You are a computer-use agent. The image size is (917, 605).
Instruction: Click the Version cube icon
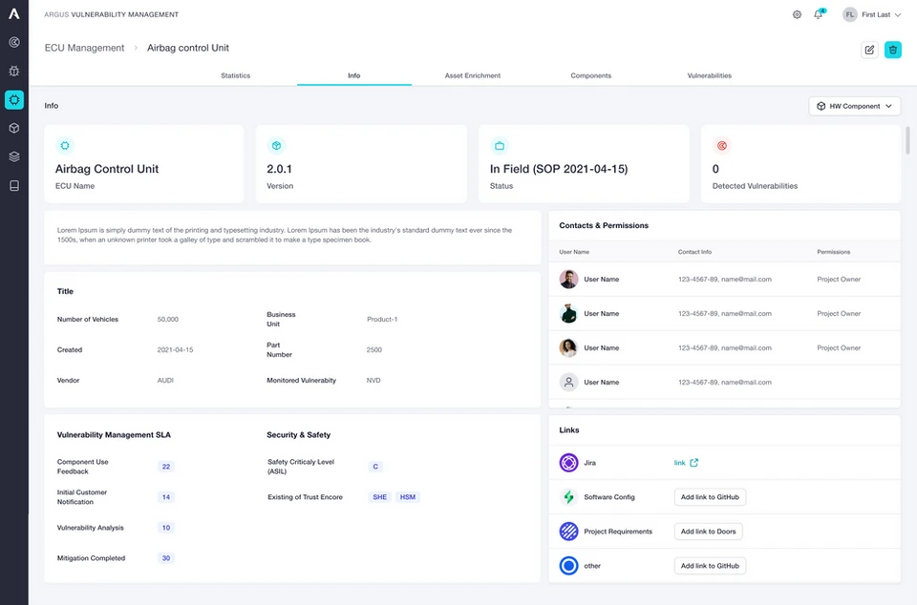point(276,145)
